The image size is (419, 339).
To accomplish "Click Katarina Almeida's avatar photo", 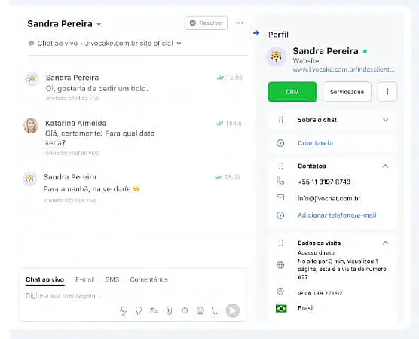I will (x=31, y=125).
